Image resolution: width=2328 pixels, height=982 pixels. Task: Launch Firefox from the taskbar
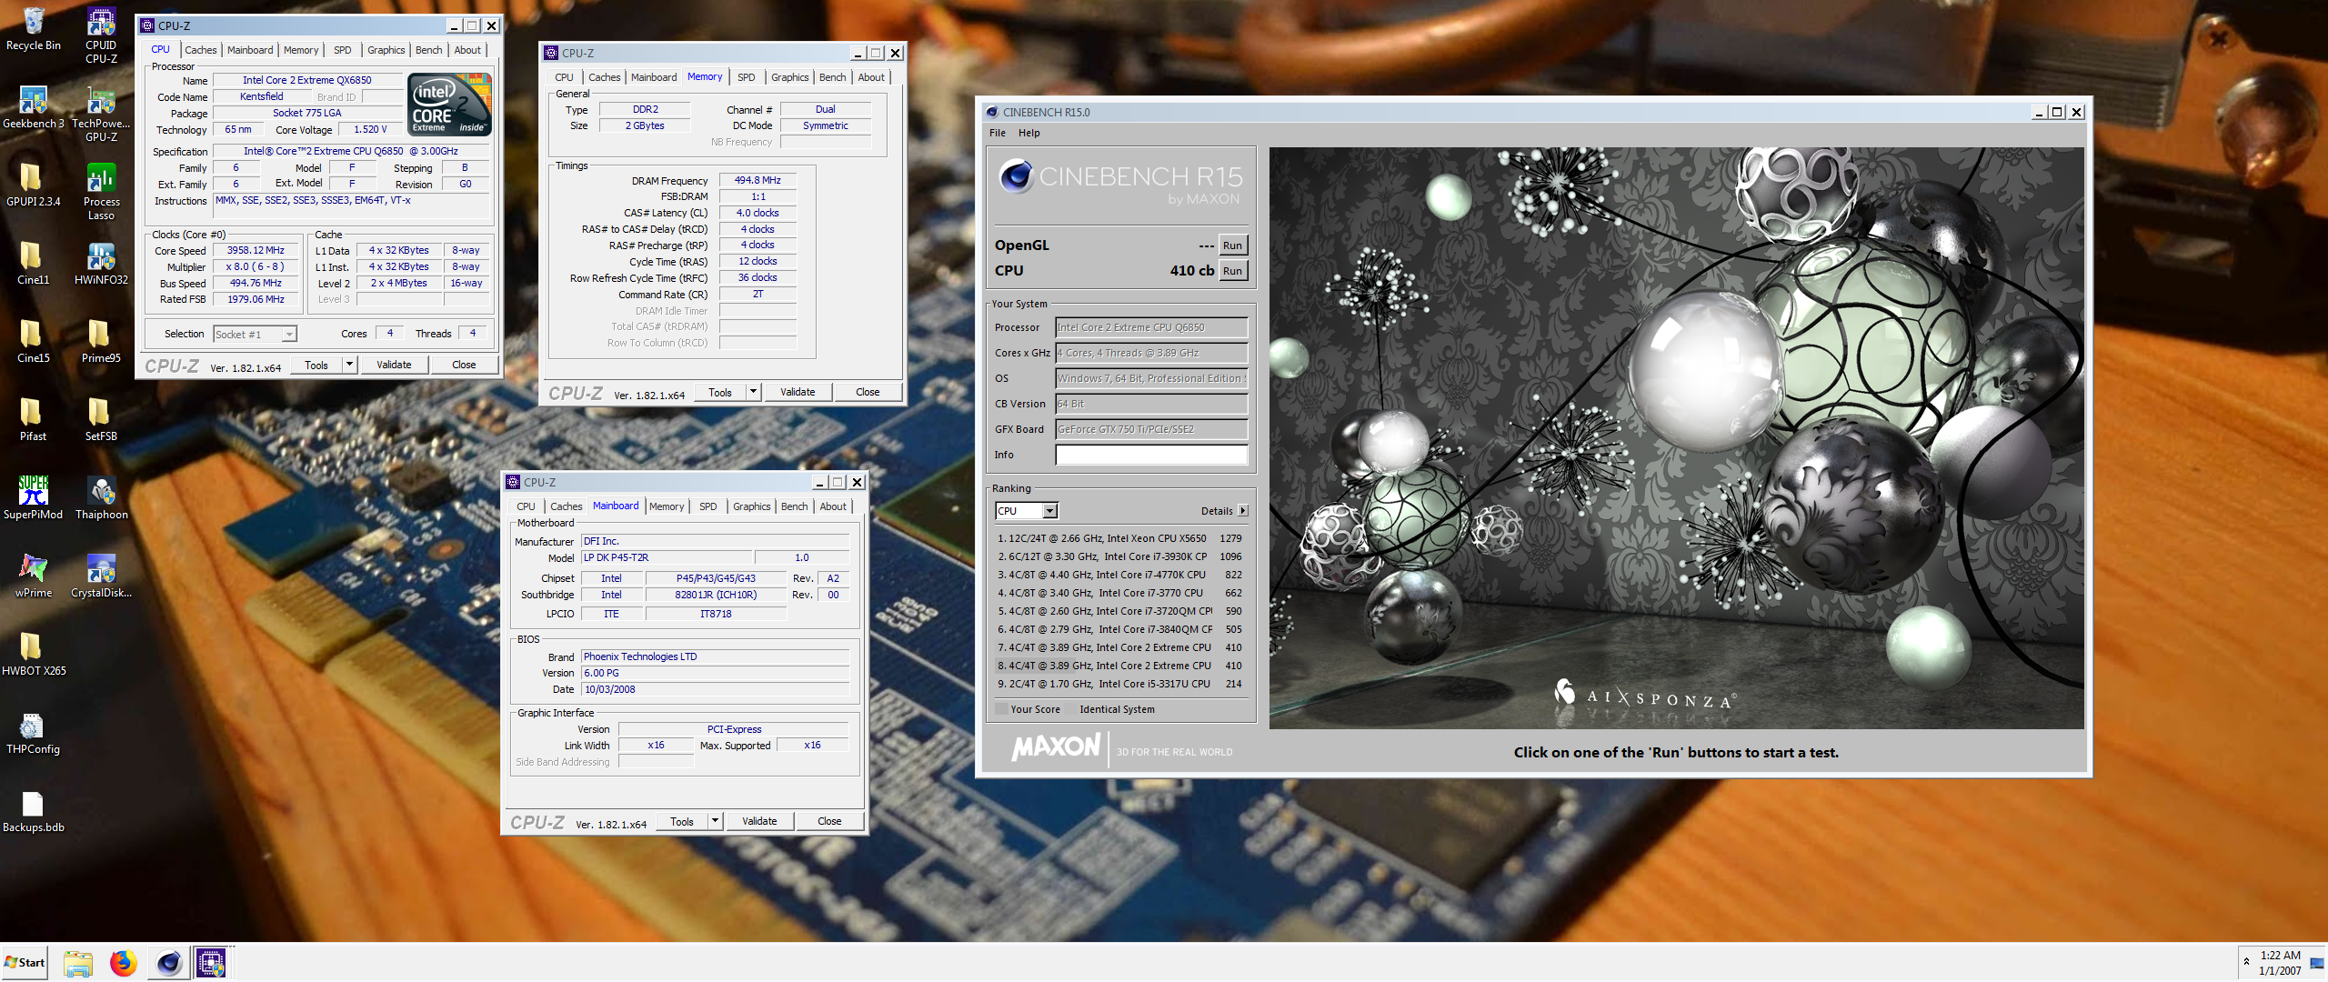click(123, 963)
